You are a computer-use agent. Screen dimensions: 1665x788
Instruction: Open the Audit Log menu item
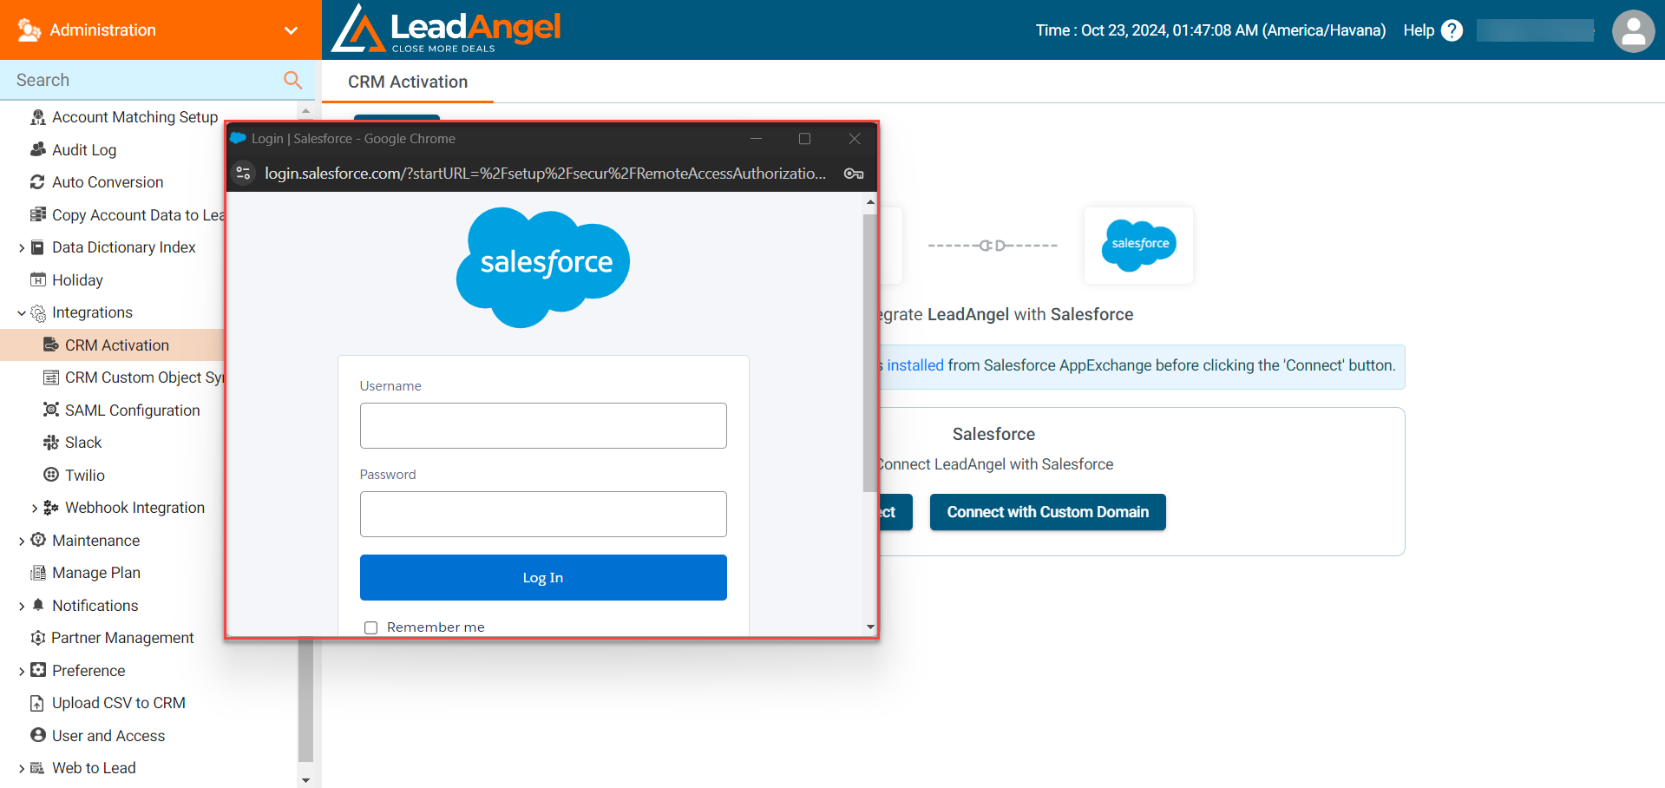[x=84, y=149]
